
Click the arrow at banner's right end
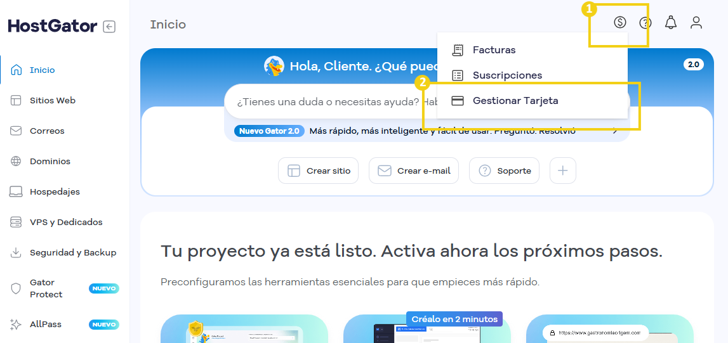click(x=616, y=131)
